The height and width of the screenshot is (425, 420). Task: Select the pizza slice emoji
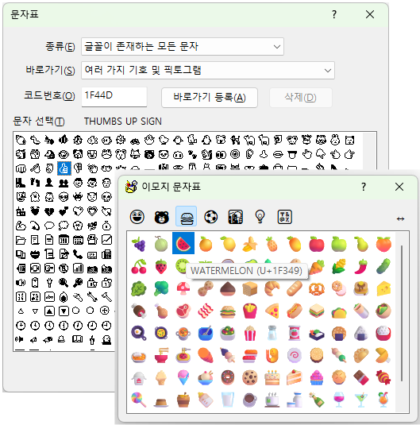pos(272,311)
